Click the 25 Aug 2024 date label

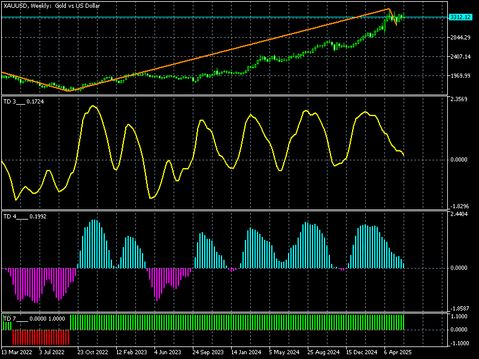pyautogui.click(x=323, y=352)
